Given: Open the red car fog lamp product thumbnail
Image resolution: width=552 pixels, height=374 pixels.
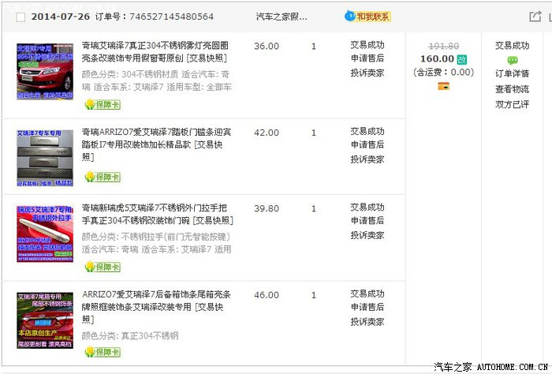Looking at the screenshot, I should [44, 72].
